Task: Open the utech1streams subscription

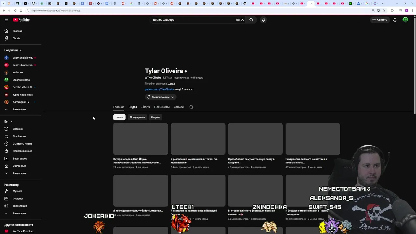Action: pyautogui.click(x=20, y=80)
